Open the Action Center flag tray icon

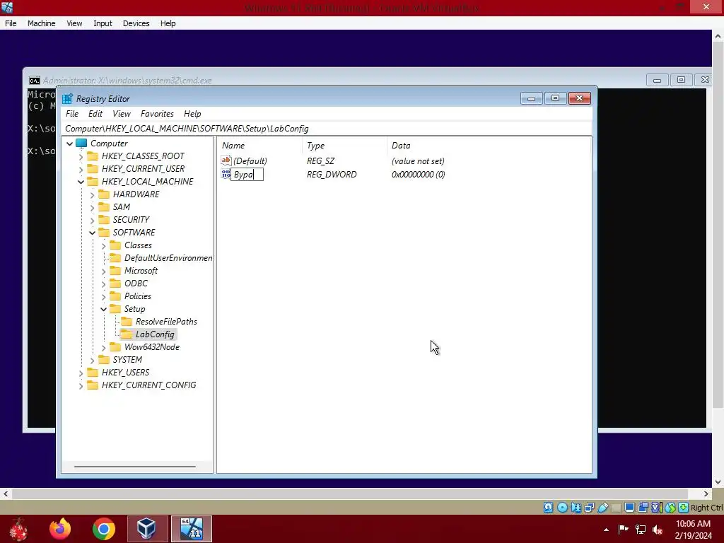pos(624,530)
